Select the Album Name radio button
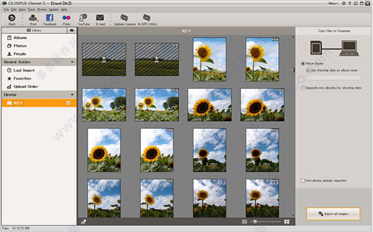The width and height of the screenshot is (373, 232). point(303,63)
